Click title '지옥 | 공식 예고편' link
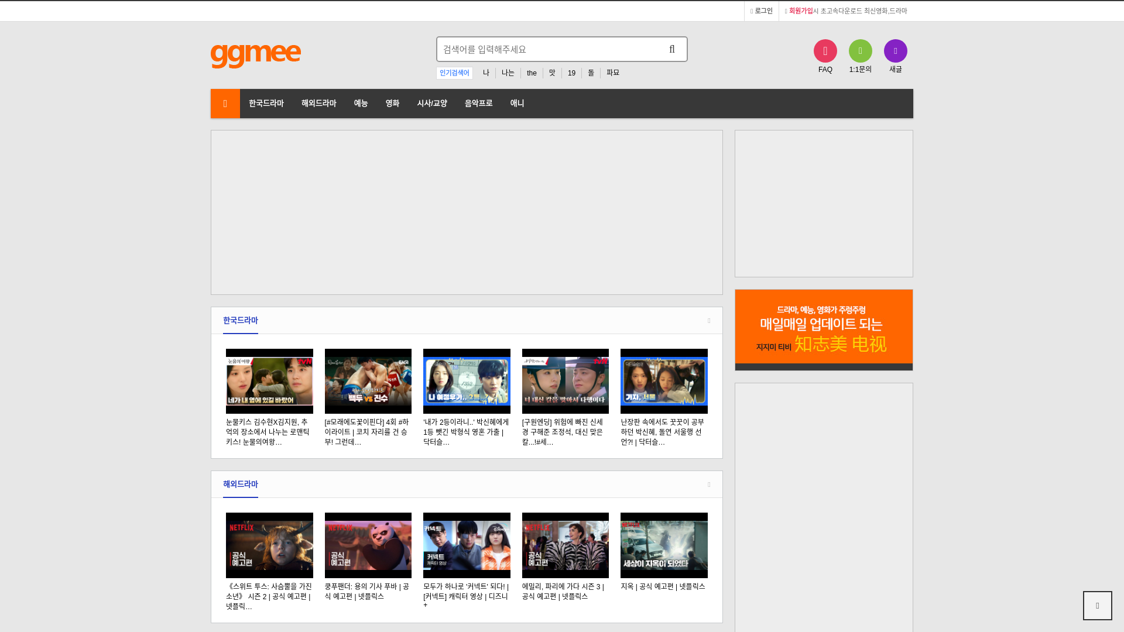Viewport: 1124px width, 632px height. pyautogui.click(x=663, y=586)
